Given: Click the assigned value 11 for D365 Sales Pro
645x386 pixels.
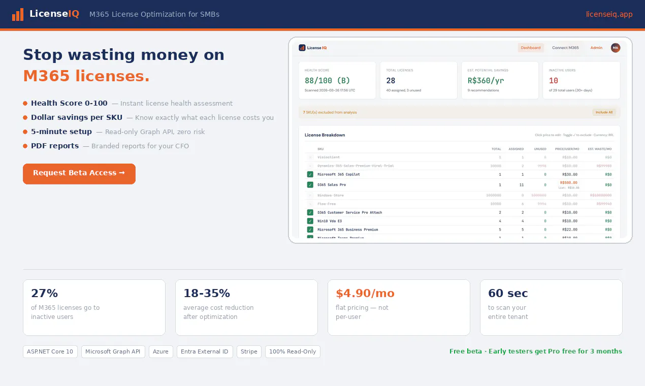Looking at the screenshot, I should 522,185.
